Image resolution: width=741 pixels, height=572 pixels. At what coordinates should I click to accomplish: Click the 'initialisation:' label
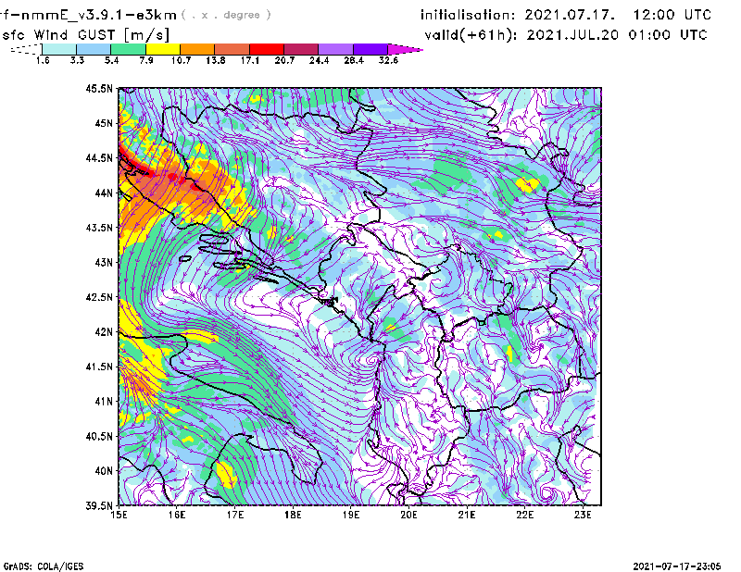468,15
